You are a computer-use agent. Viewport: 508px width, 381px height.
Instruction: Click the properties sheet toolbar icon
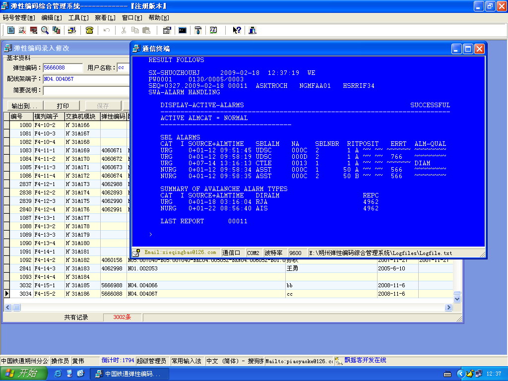(167, 30)
